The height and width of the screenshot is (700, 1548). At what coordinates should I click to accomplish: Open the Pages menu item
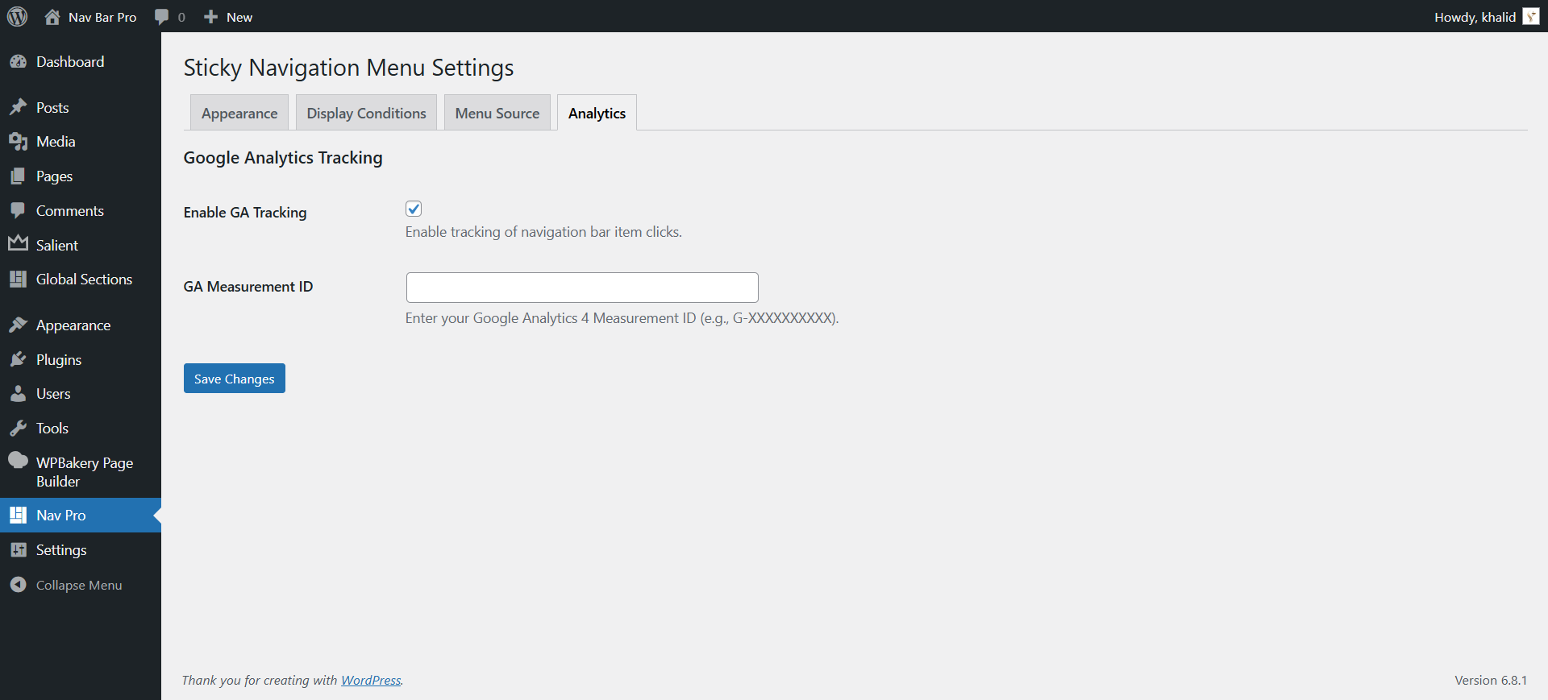(x=81, y=176)
